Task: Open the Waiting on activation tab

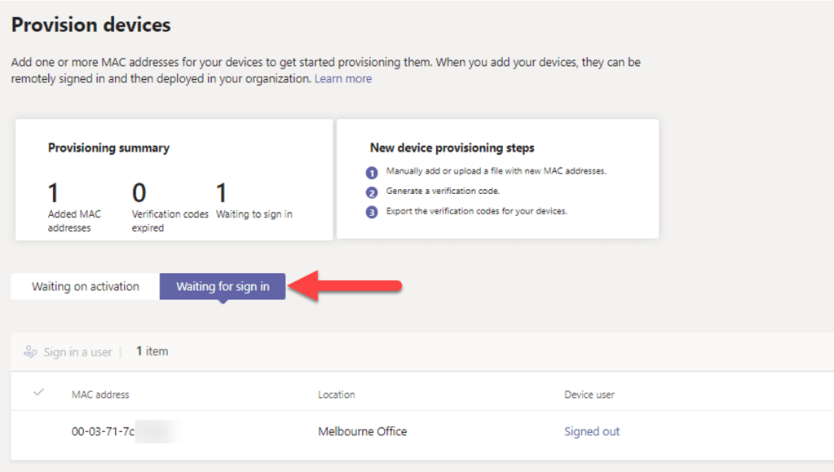Action: point(86,287)
